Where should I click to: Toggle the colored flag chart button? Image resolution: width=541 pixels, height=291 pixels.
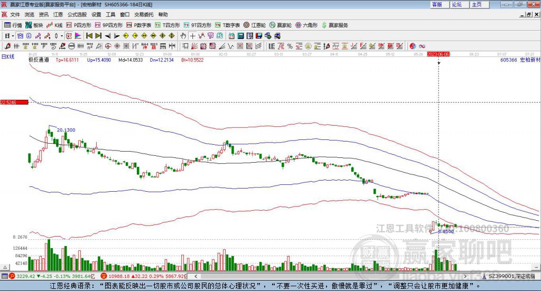pos(78,35)
